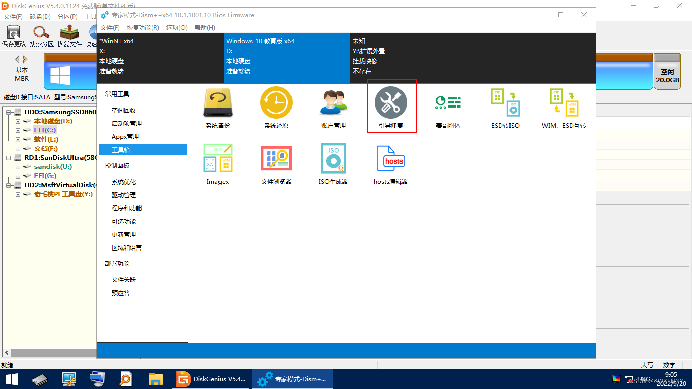The image size is (692, 389).
Task: Click 保存更改 in DiskGenius toolbar
Action: (x=14, y=36)
